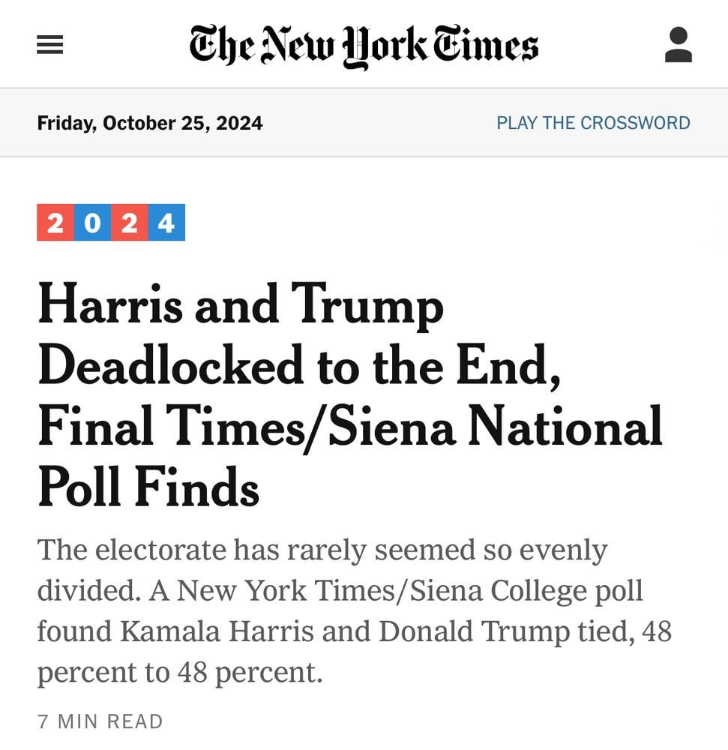Open the user account profile icon
This screenshot has width=728, height=750.
pyautogui.click(x=678, y=45)
